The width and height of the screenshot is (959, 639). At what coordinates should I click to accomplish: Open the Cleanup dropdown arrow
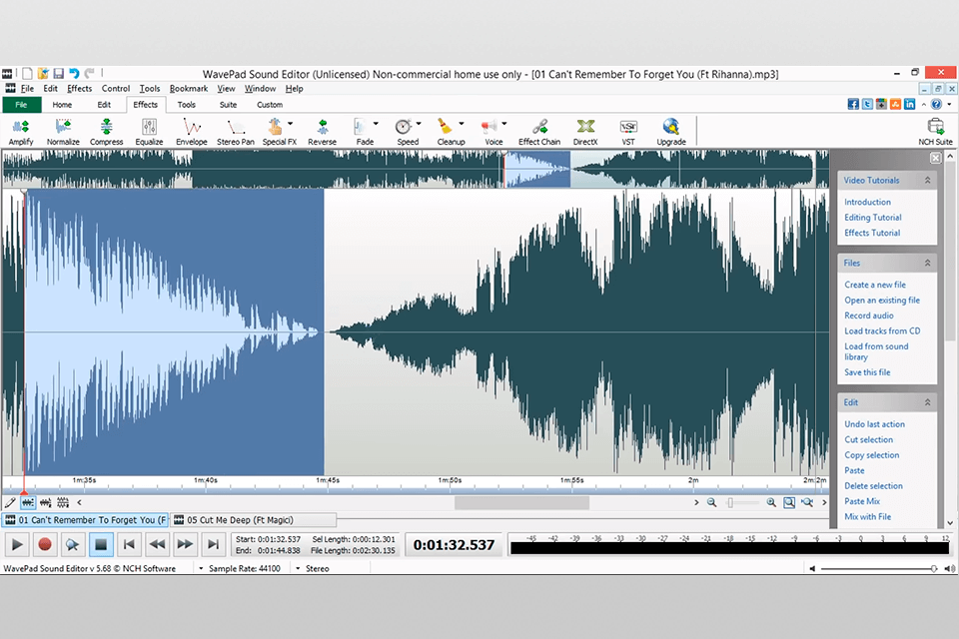click(462, 124)
